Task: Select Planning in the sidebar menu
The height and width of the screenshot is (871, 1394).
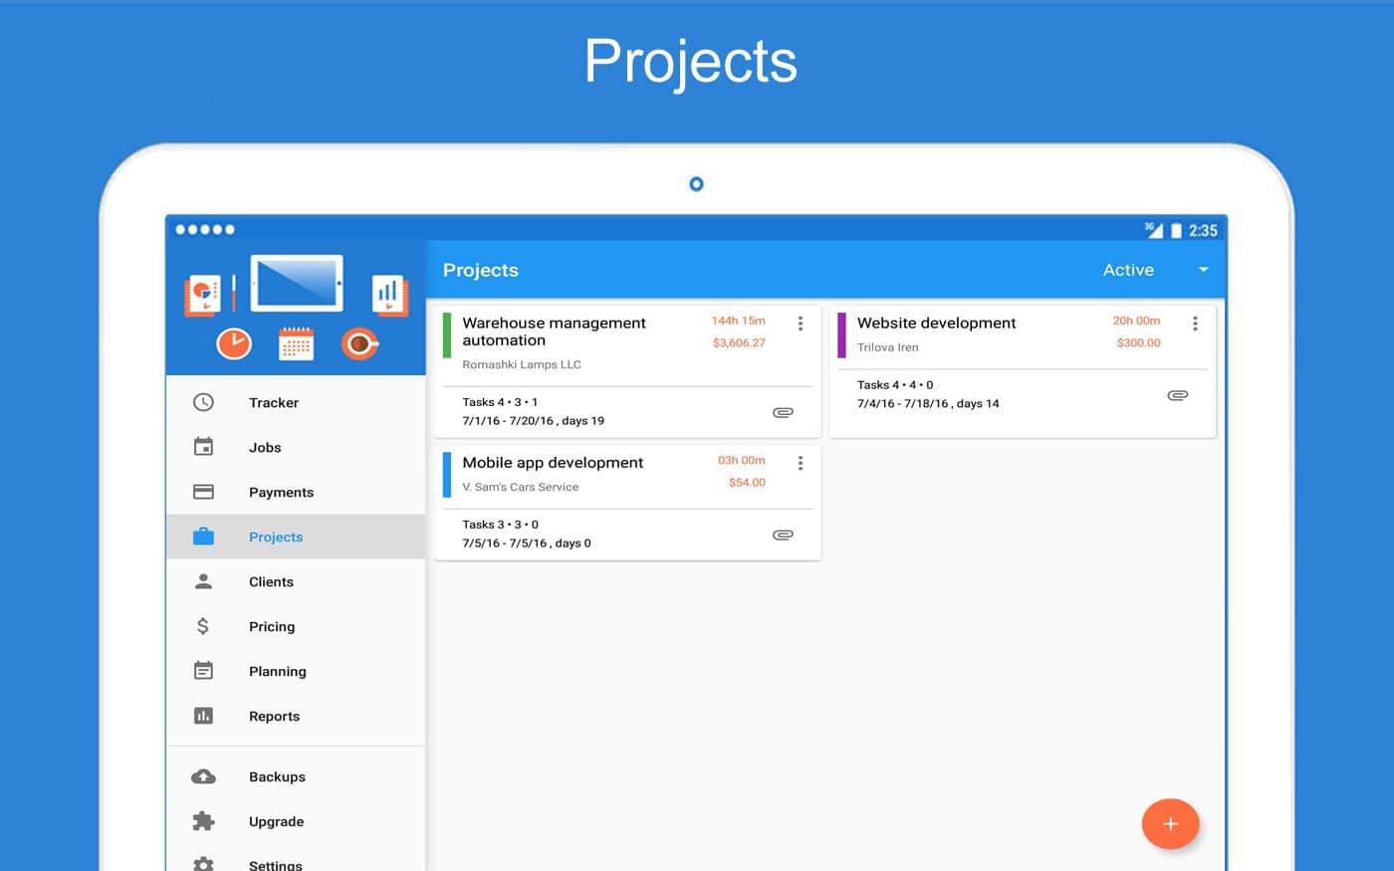Action: 277,671
